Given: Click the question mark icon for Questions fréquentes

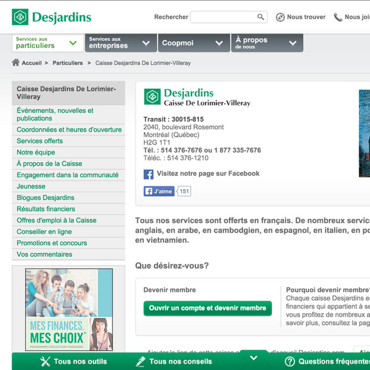Looking at the screenshot, I should click(x=290, y=361).
